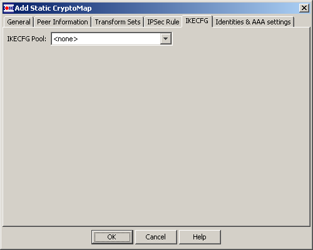The width and height of the screenshot is (313, 250).
Task: Select the IKECFG tab
Action: point(197,21)
